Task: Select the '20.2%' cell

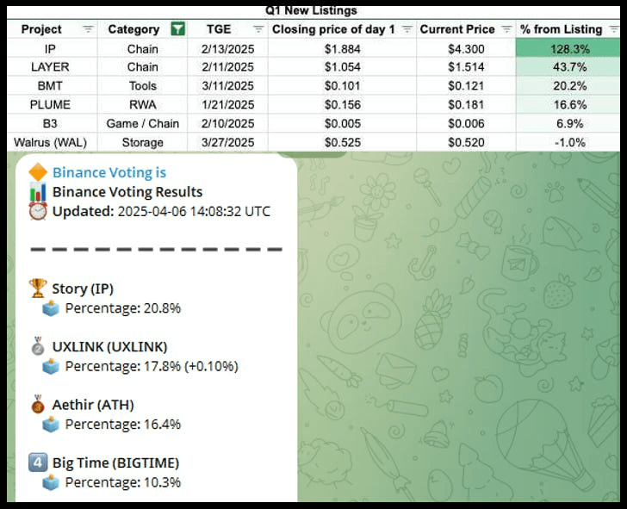Action: tap(568, 85)
